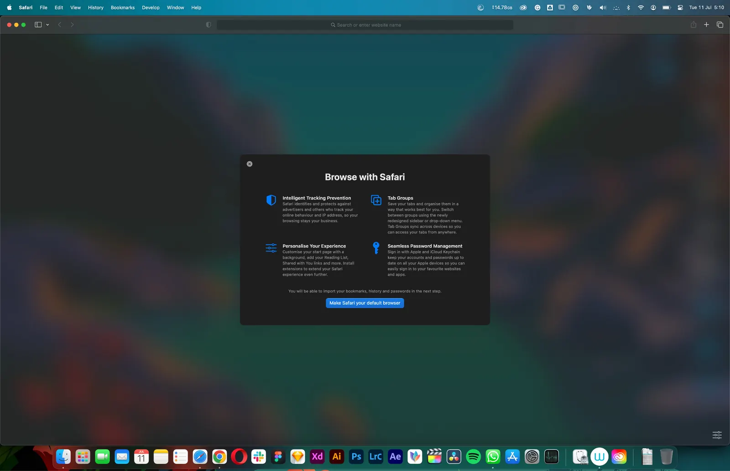Image resolution: width=730 pixels, height=471 pixels.
Task: Click Make Safari your default browser
Action: [365, 303]
